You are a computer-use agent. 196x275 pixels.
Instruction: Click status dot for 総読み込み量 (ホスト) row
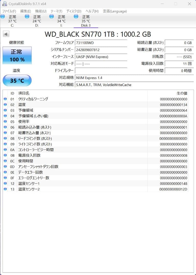[x=5, y=127]
